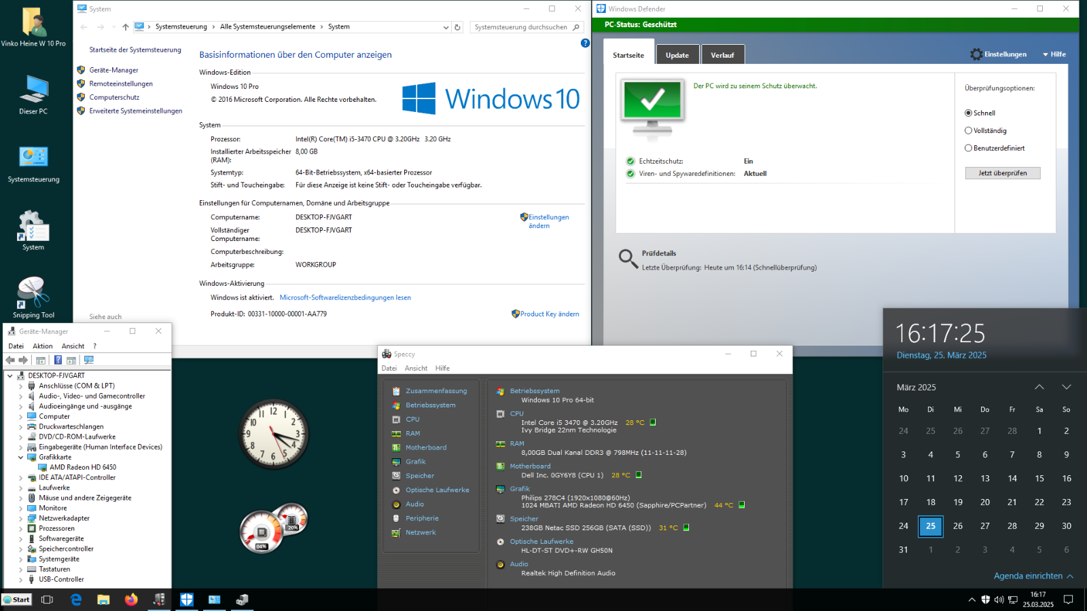
Task: Open the Ansicht menu in Speccy
Action: tap(416, 369)
